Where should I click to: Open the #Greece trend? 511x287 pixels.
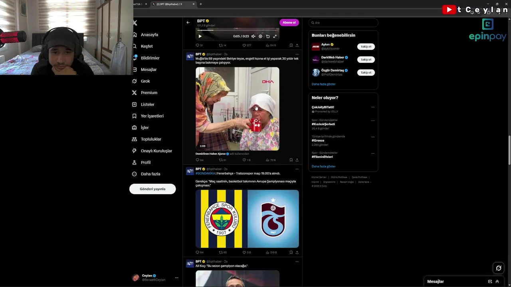[x=318, y=140]
